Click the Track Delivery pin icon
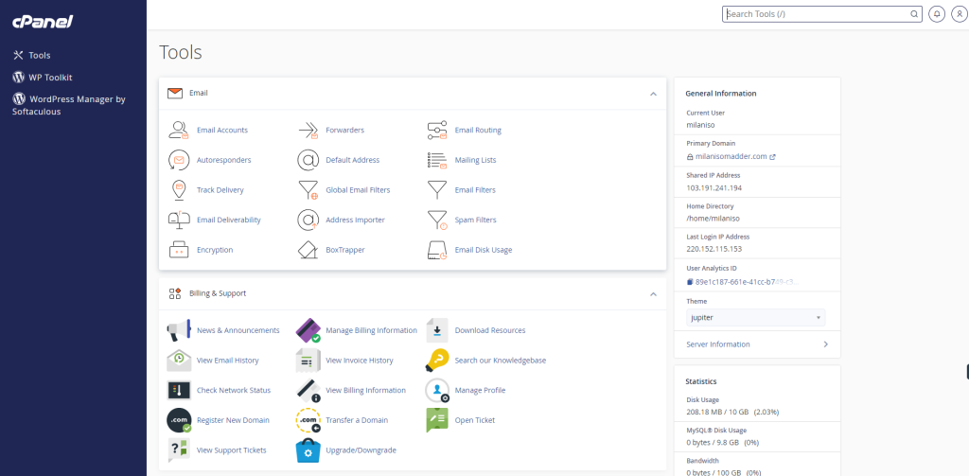Screen dimensions: 969x476 click(179, 190)
